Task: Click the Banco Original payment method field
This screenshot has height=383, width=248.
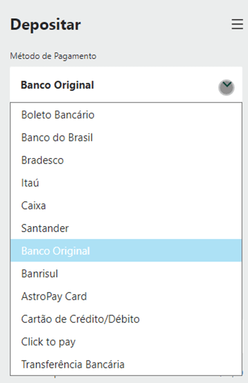Action: click(x=126, y=85)
